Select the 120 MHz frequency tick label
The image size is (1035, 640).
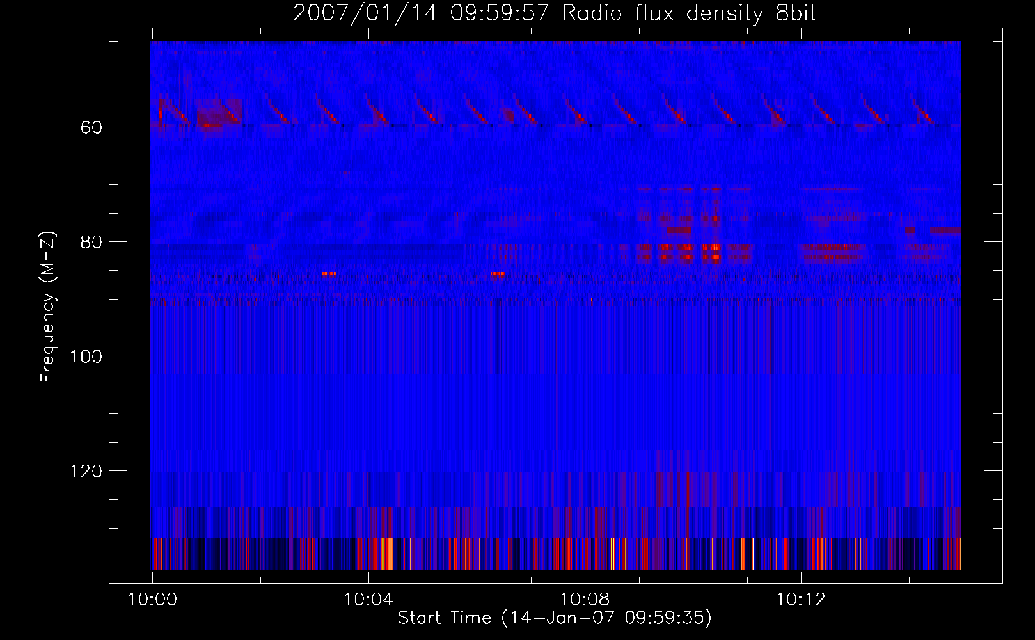pos(86,471)
